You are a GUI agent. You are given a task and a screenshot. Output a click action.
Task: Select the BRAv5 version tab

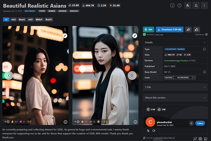click(x=22, y=19)
